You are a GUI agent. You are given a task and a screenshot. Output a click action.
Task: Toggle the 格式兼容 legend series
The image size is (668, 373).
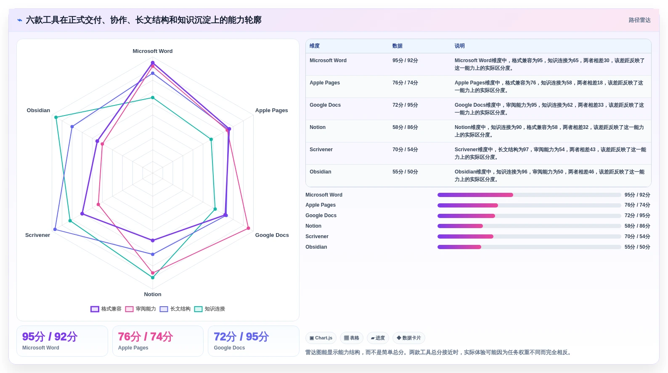click(x=106, y=309)
